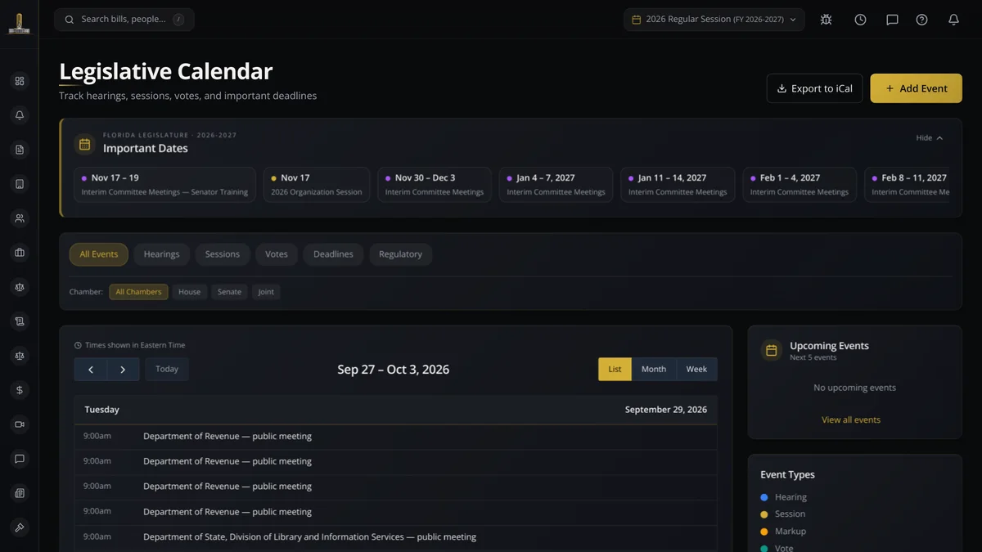Open the help question mark icon

(922, 20)
